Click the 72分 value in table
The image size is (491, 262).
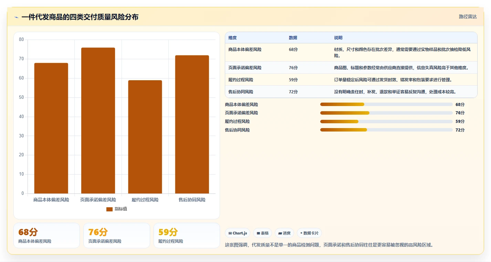pyautogui.click(x=293, y=92)
